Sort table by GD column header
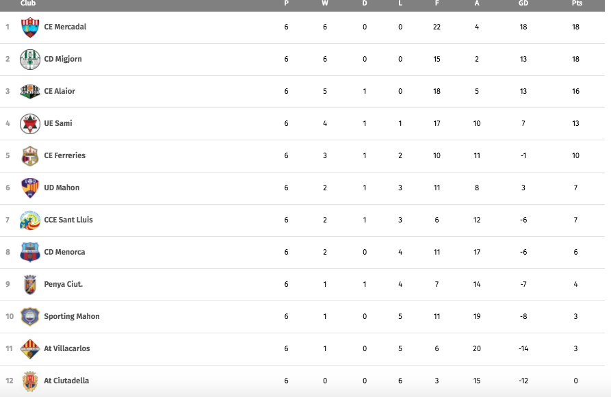611x397 pixels. 523,3
